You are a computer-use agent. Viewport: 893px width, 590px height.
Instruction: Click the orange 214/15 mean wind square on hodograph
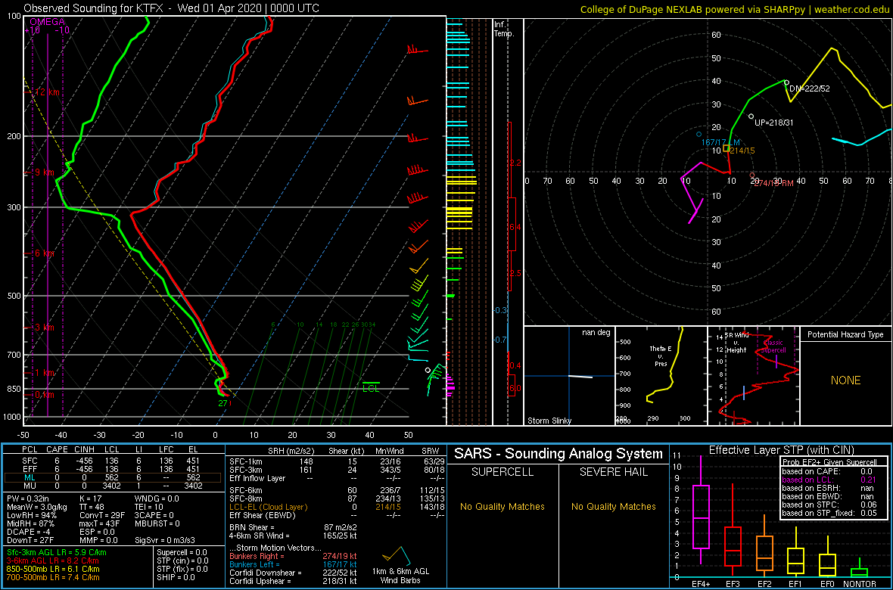click(x=727, y=148)
